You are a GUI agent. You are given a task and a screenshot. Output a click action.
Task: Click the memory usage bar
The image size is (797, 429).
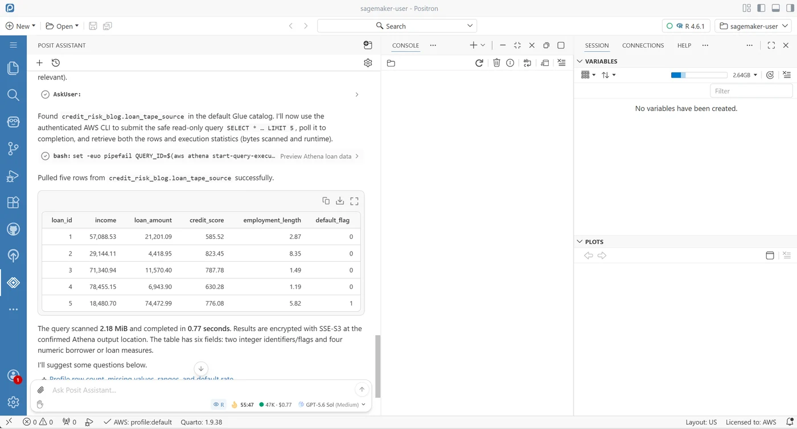[699, 75]
